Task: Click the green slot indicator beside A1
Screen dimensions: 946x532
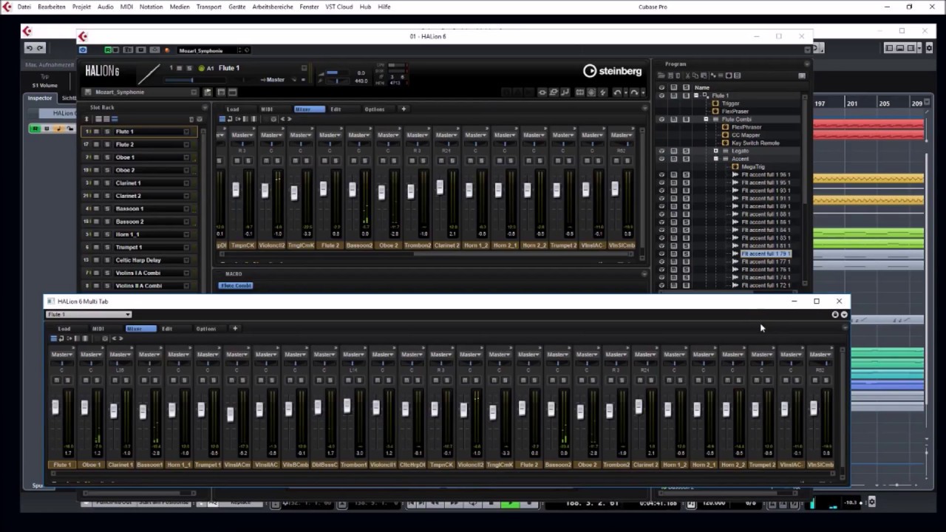Action: pyautogui.click(x=202, y=68)
